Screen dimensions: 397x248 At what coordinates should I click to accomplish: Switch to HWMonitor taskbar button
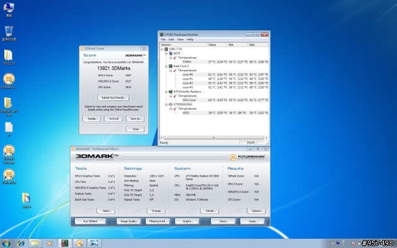(65, 243)
